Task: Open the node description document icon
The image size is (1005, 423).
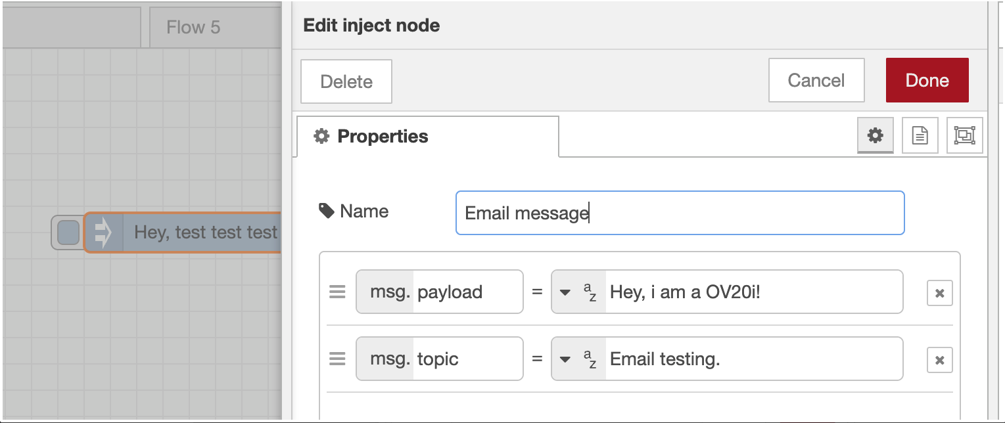Action: point(920,136)
